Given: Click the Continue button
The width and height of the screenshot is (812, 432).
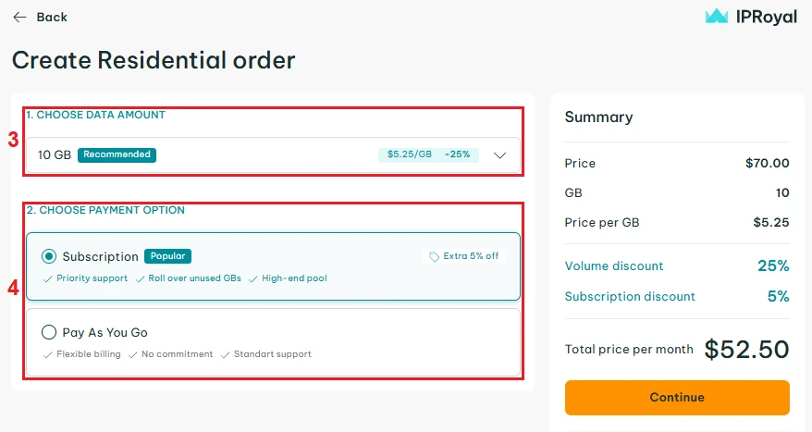Looking at the screenshot, I should click(x=677, y=397).
